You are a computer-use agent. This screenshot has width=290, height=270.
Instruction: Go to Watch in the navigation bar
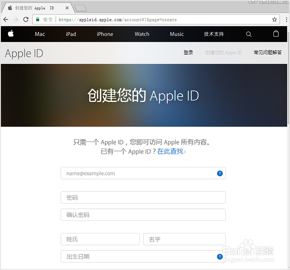[x=142, y=34]
